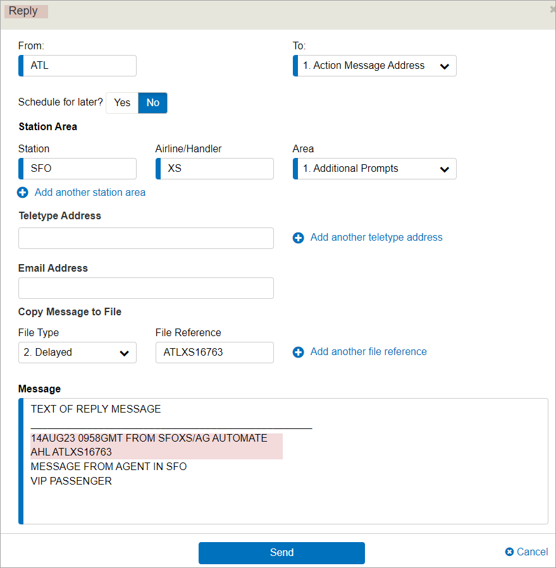Image resolution: width=556 pixels, height=568 pixels.
Task: Click the plus icon for another teletype address
Action: [x=298, y=238]
